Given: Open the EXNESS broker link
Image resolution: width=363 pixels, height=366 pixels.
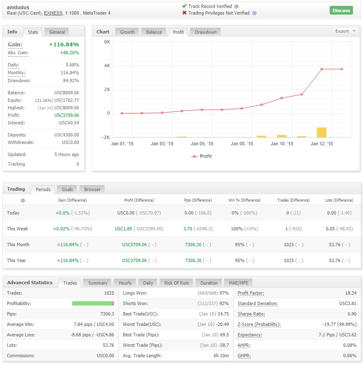Looking at the screenshot, I should tap(53, 13).
